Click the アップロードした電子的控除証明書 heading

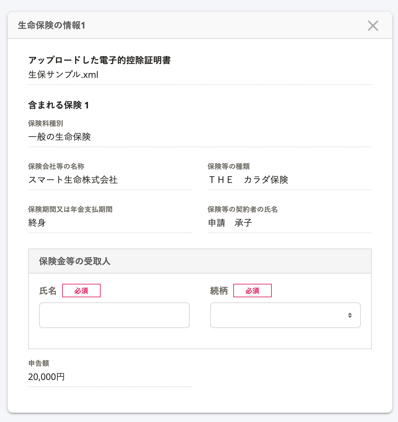(x=99, y=60)
